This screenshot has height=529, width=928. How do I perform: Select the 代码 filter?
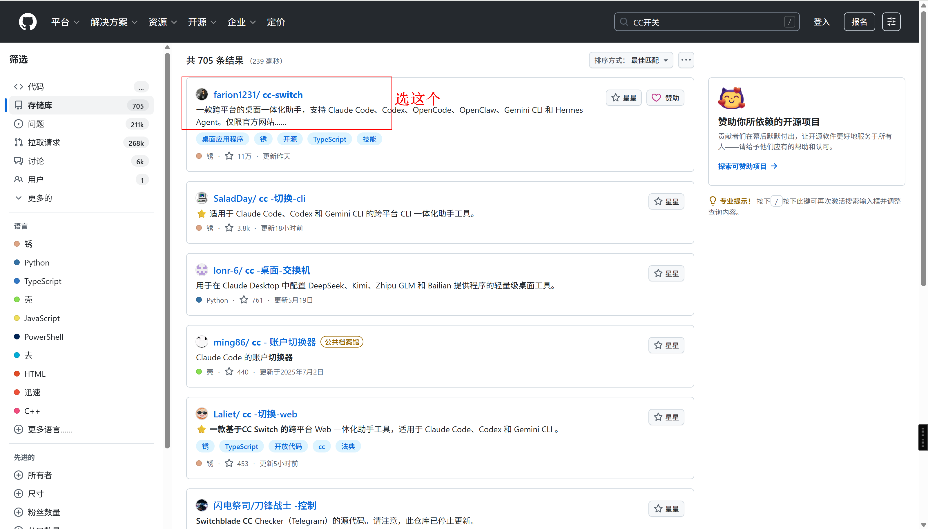(81, 87)
